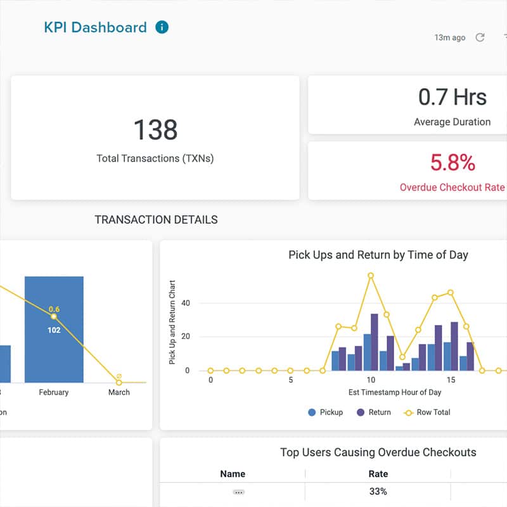This screenshot has width=507, height=507.
Task: Click the refresh icon near "13m ago"
Action: tap(480, 37)
